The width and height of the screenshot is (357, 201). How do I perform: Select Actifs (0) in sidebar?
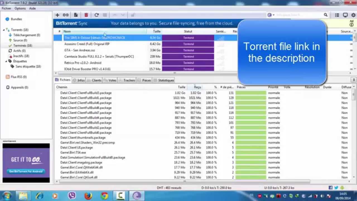pyautogui.click(x=19, y=51)
